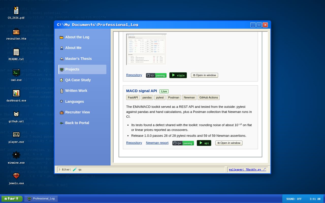325x203 pixels.
Task: Open vigia project in window
Action: 204,75
